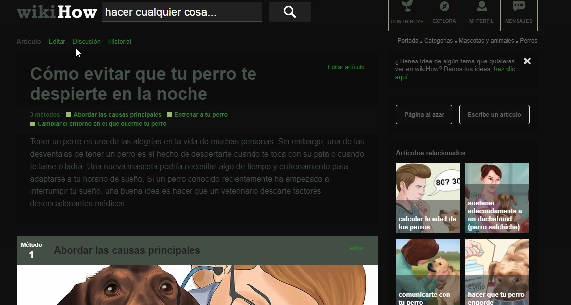Viewport: 571px width, 305px height.
Task: Open the Historial tab
Action: coord(119,41)
